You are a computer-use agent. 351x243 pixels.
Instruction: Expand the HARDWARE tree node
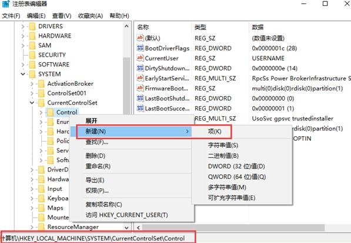[x=23, y=36]
